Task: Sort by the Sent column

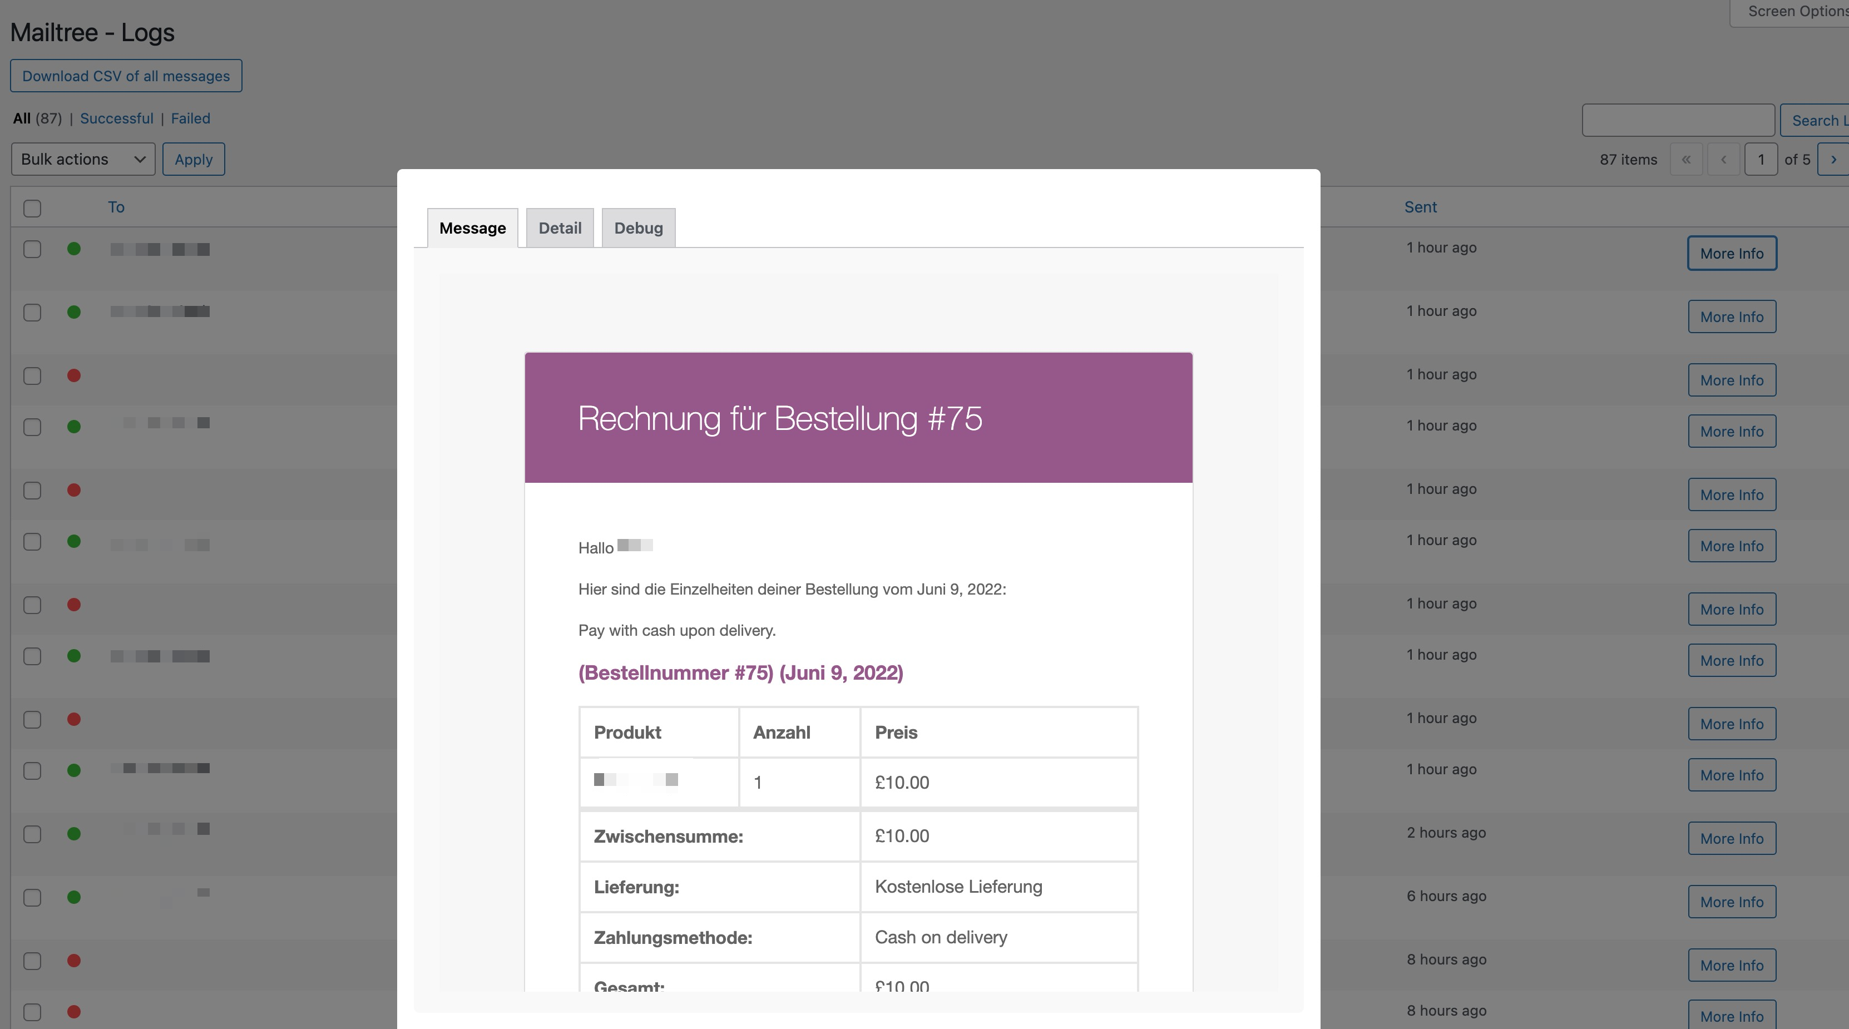Action: pyautogui.click(x=1421, y=207)
